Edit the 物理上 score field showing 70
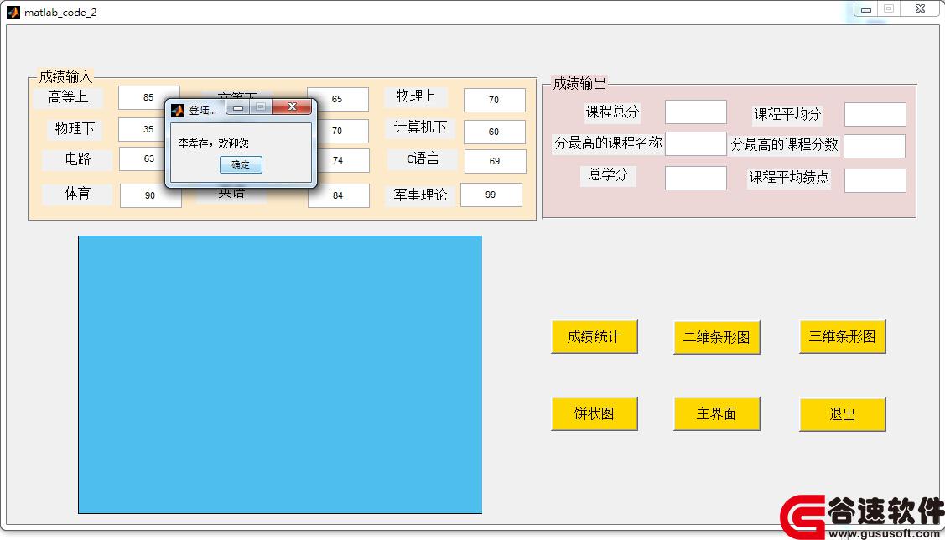 (x=494, y=100)
